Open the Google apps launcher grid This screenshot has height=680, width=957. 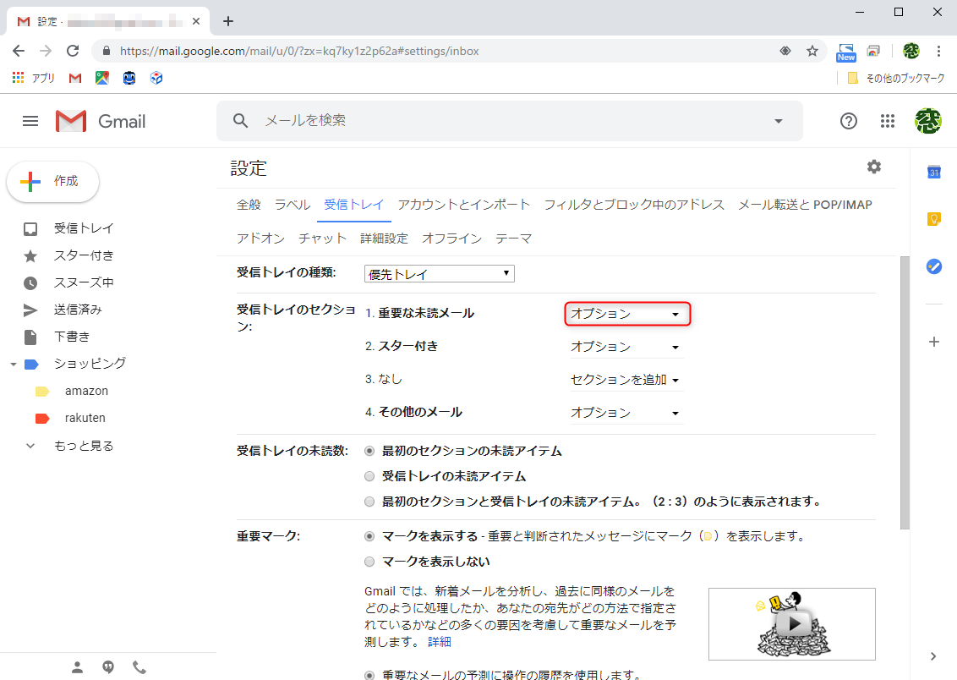click(888, 121)
